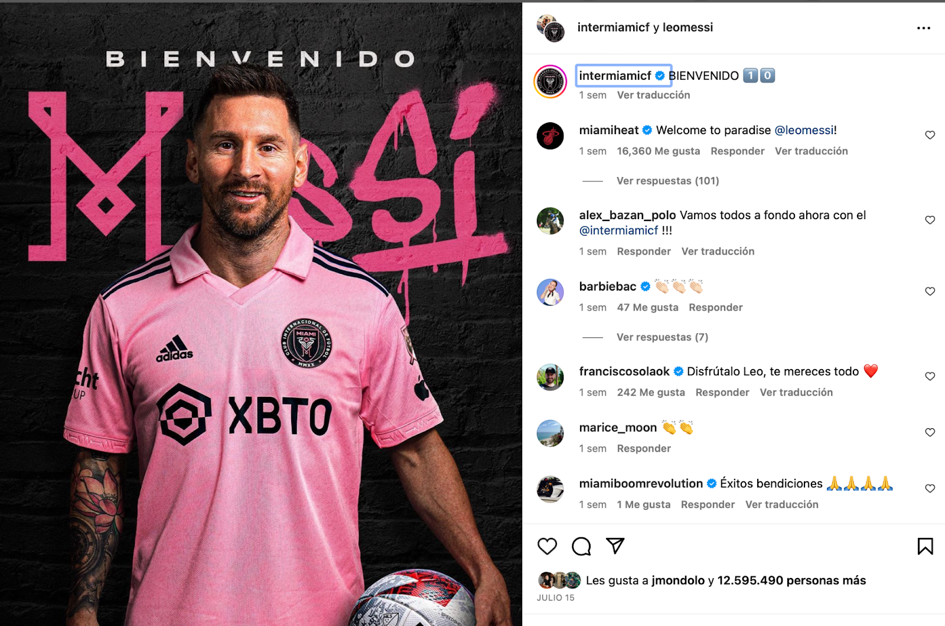
Task: Open the comment bubble icon
Action: coord(581,546)
